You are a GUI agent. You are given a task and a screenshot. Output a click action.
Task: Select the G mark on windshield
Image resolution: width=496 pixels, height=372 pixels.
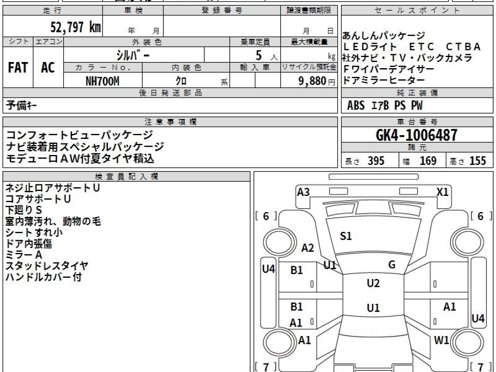point(392,265)
